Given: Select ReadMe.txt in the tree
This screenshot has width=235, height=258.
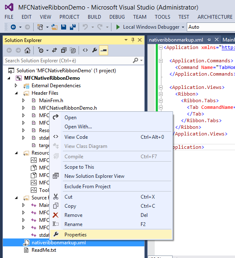Looking at the screenshot, I should 44,250.
